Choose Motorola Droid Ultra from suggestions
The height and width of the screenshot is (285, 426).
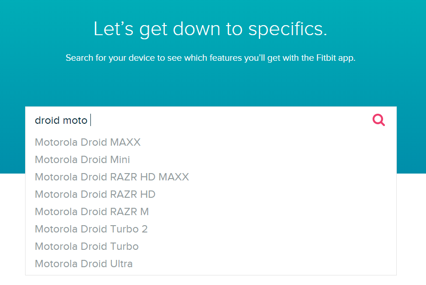click(x=84, y=264)
